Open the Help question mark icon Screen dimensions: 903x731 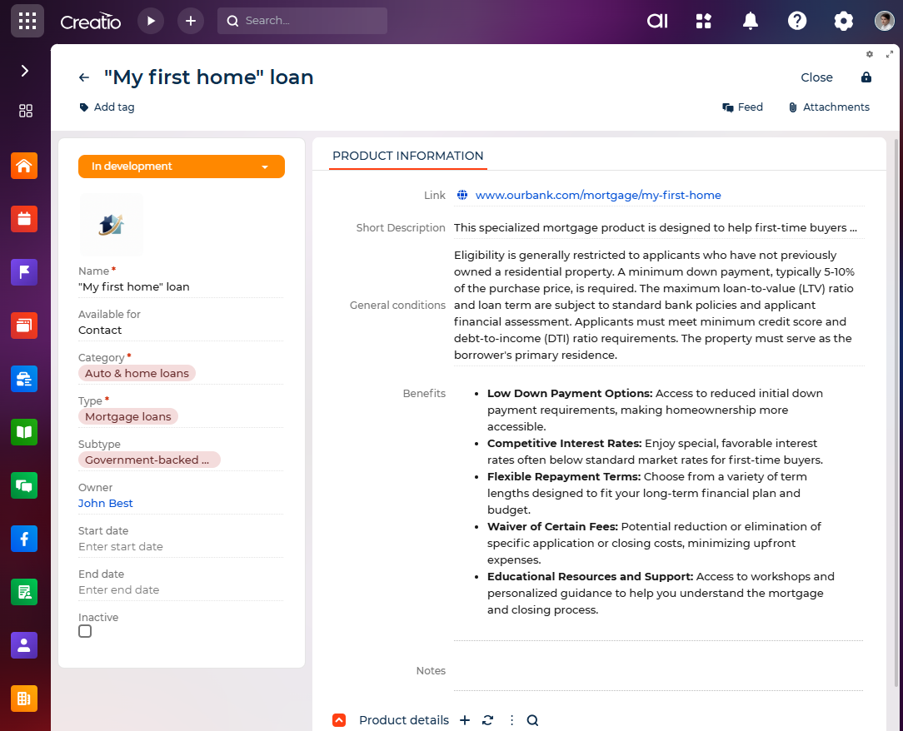pyautogui.click(x=797, y=21)
